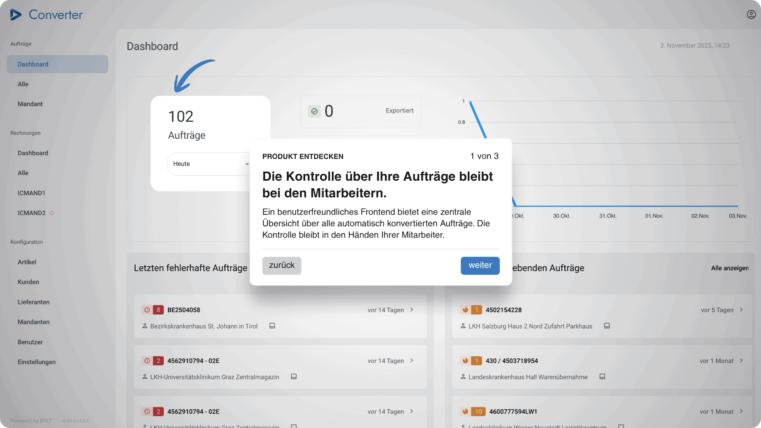Click the weiter button in the tour dialog
This screenshot has height=428, width=761.
point(480,266)
